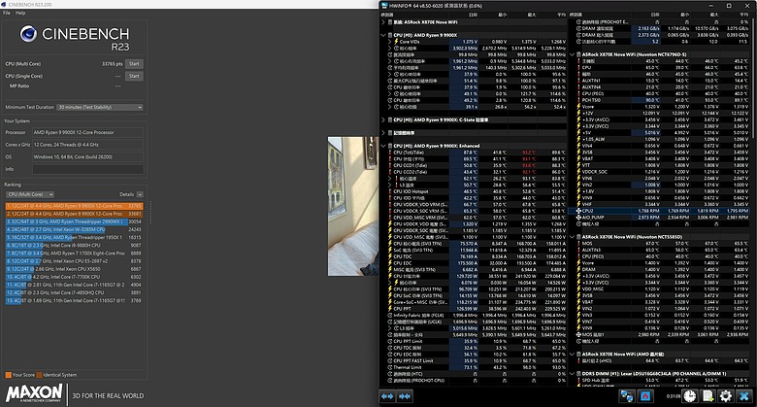Click the Your Score orange legend swatch
This screenshot has width=757, height=407.
tap(8, 375)
